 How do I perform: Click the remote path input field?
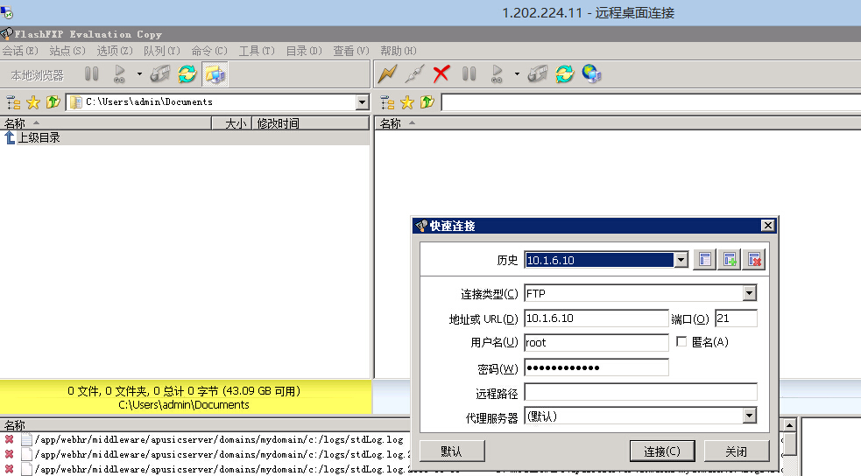click(651, 102)
